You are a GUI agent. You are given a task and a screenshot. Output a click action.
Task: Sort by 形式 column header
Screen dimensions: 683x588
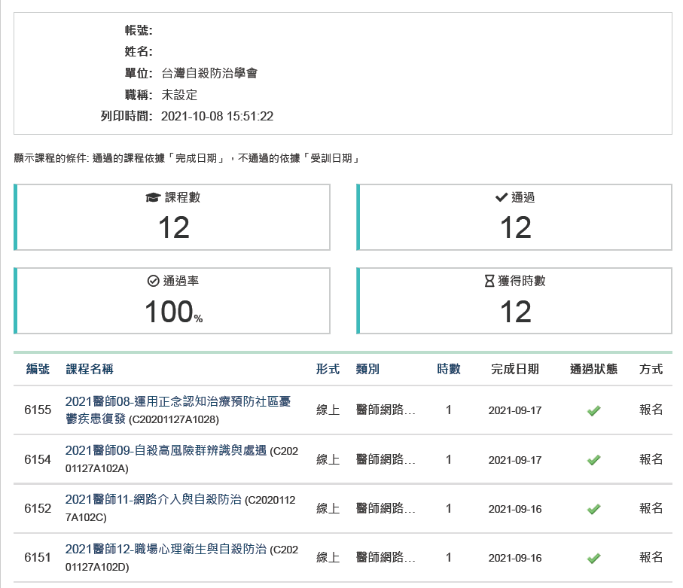click(x=328, y=369)
